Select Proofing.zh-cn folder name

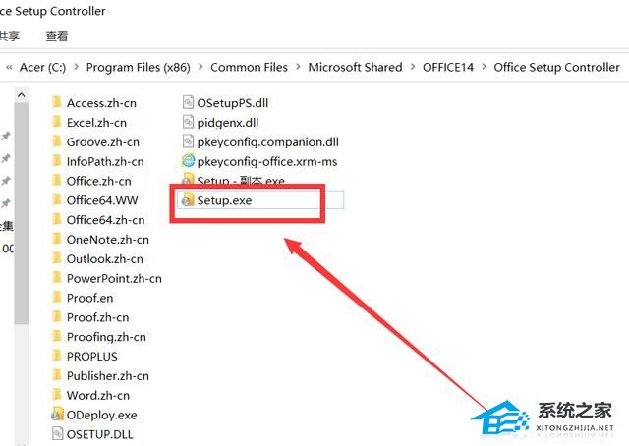(x=106, y=337)
